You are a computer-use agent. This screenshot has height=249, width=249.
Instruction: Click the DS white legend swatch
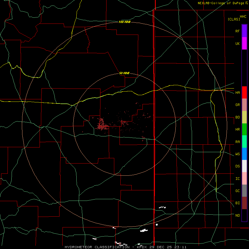244,166
